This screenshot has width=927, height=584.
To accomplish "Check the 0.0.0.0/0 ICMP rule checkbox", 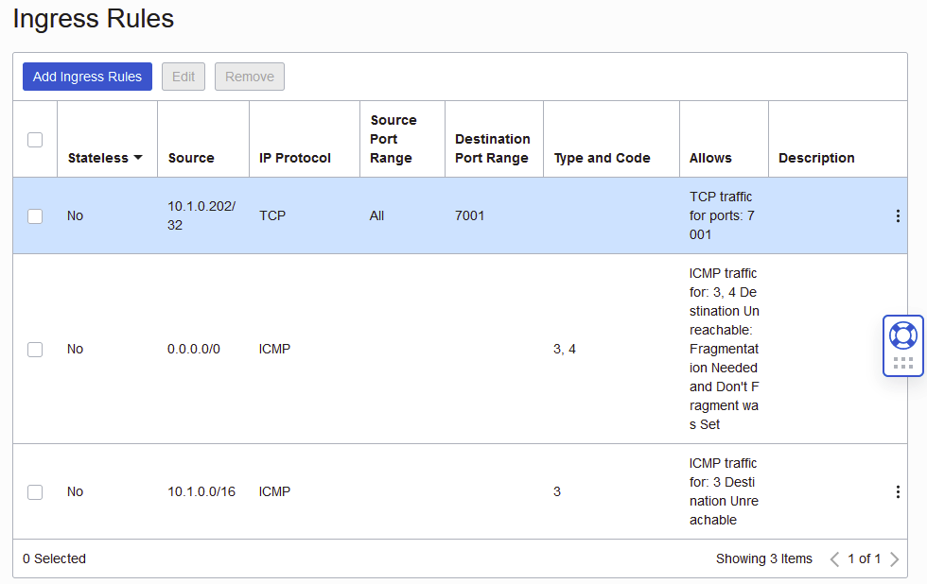I will coord(35,350).
